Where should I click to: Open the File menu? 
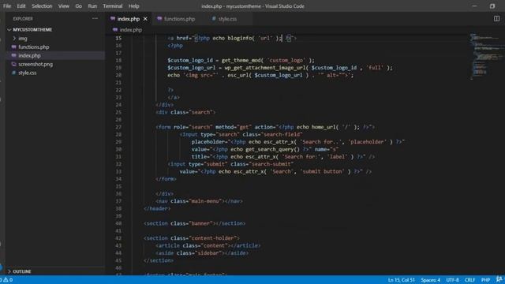click(7, 6)
